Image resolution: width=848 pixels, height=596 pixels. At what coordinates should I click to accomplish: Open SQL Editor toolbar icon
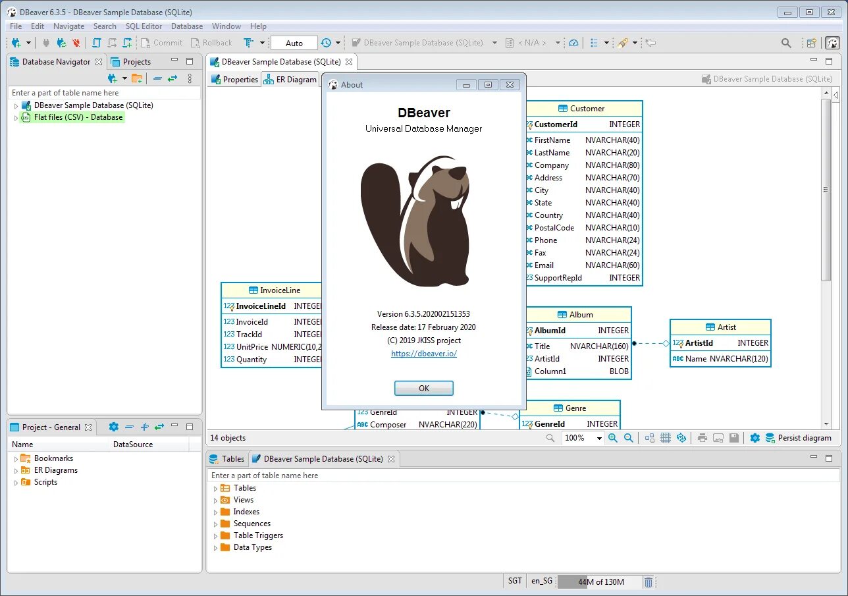point(97,43)
